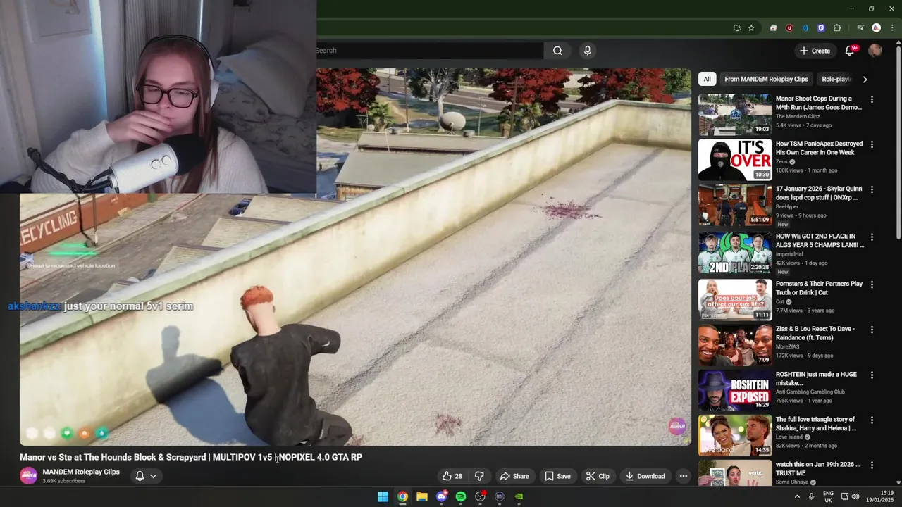Open Manor Shoot Cops video thumbnail

735,114
